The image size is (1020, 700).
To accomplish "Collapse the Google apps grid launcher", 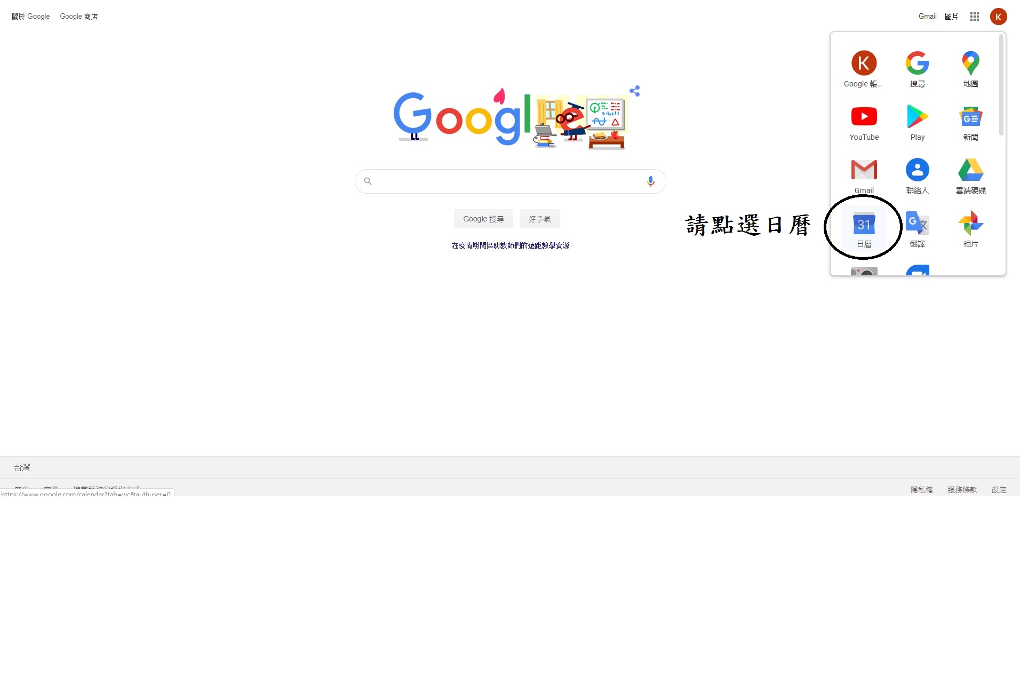I will click(974, 17).
